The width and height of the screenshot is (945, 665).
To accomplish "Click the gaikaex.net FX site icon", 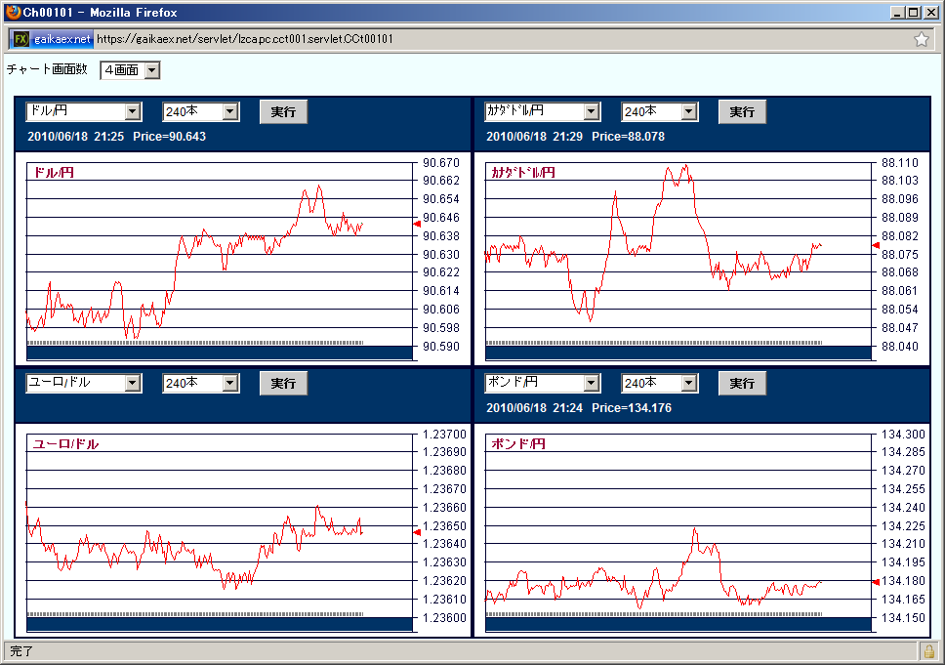I will (x=21, y=39).
